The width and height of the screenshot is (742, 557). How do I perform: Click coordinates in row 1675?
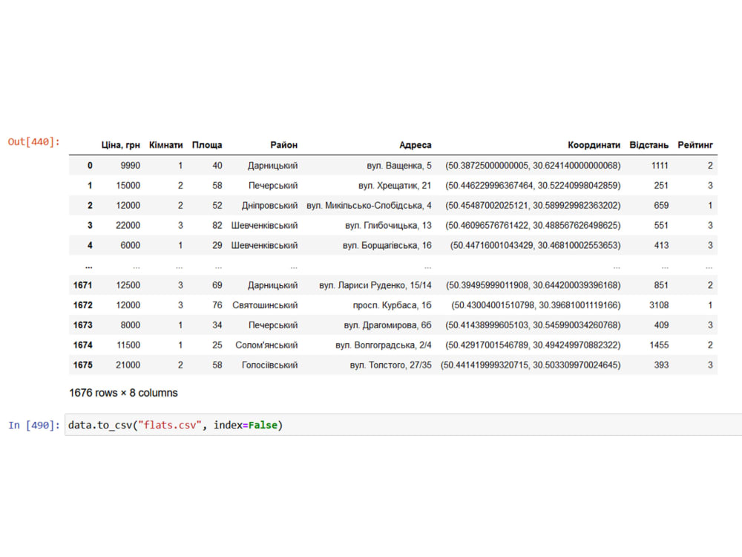531,365
